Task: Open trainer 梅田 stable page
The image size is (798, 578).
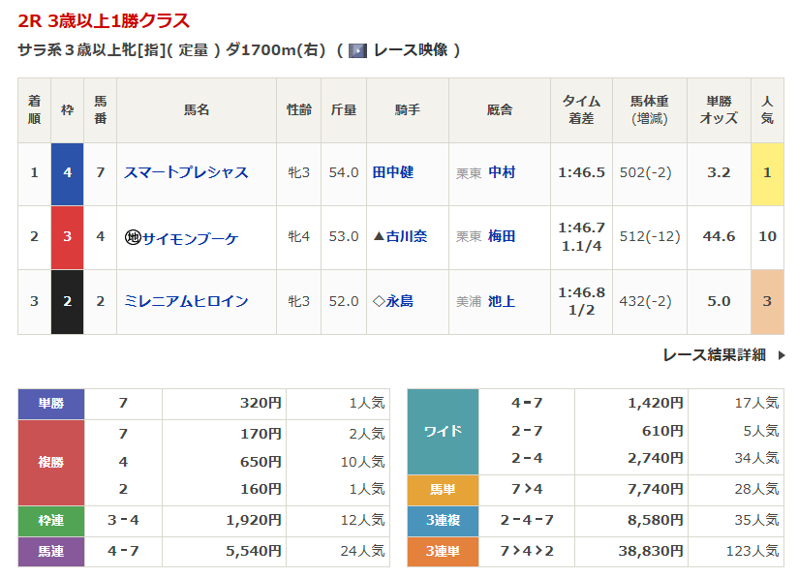Action: pyautogui.click(x=502, y=237)
